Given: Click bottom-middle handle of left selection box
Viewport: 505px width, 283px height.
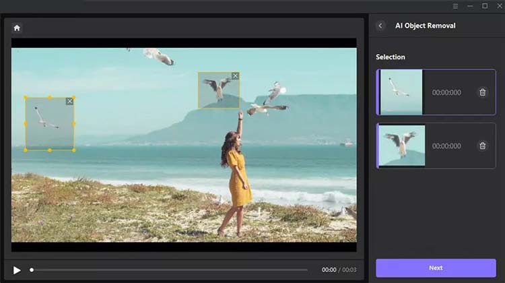Looking at the screenshot, I should 50,150.
